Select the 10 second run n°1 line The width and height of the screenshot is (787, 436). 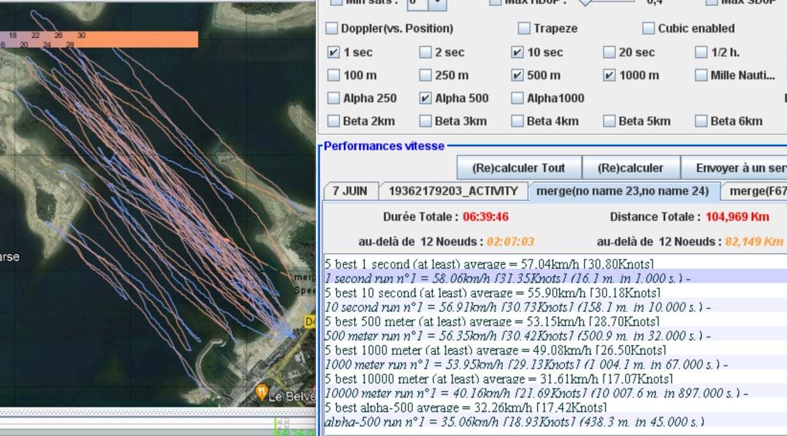point(555,307)
